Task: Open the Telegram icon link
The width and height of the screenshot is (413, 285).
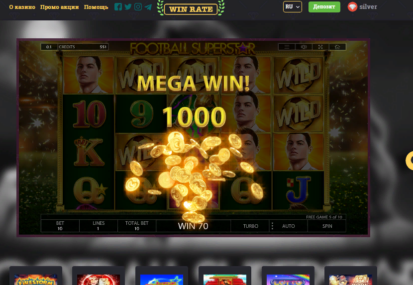Action: pyautogui.click(x=148, y=7)
